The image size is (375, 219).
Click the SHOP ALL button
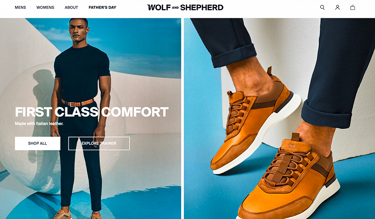click(x=37, y=143)
